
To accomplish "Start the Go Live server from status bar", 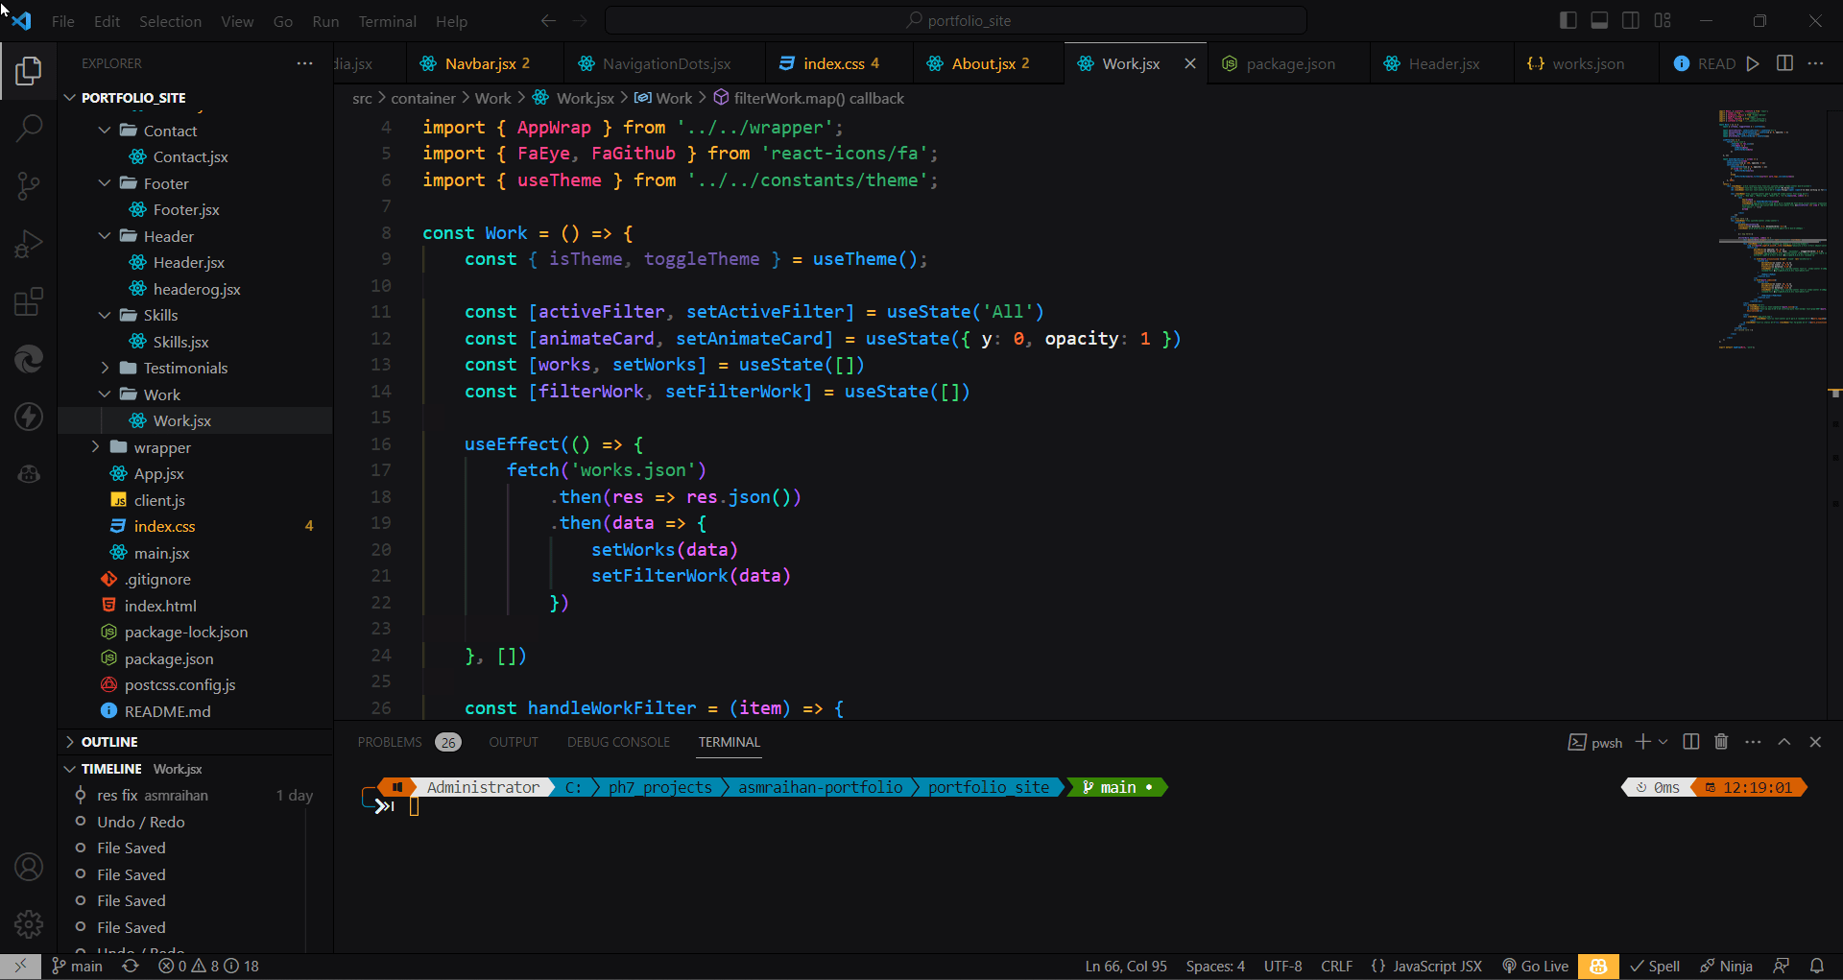I will pos(1536,966).
